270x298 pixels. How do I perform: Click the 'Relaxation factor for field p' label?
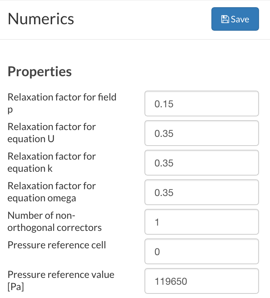[x=62, y=97]
